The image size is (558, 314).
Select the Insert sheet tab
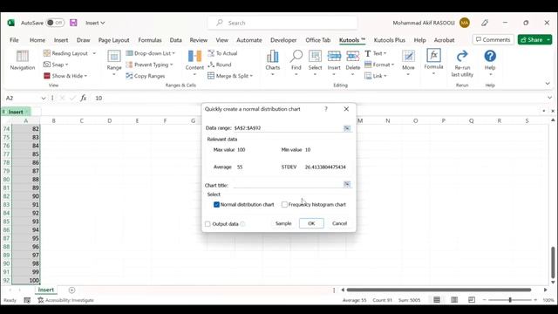[46, 290]
